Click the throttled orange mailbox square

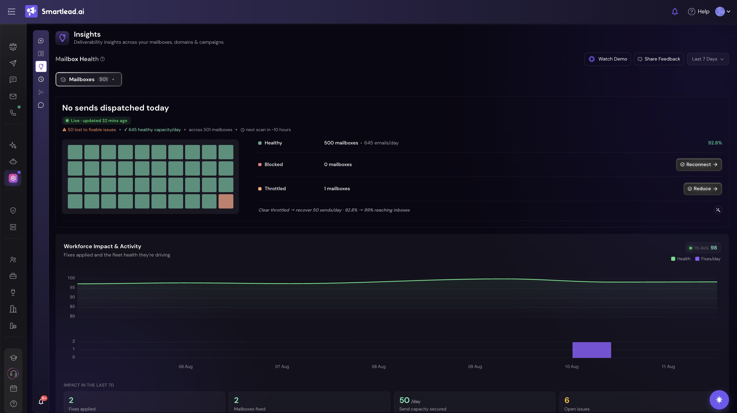pos(226,201)
